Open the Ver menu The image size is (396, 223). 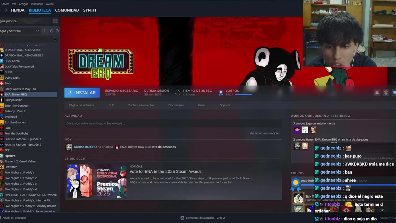tap(14, 4)
